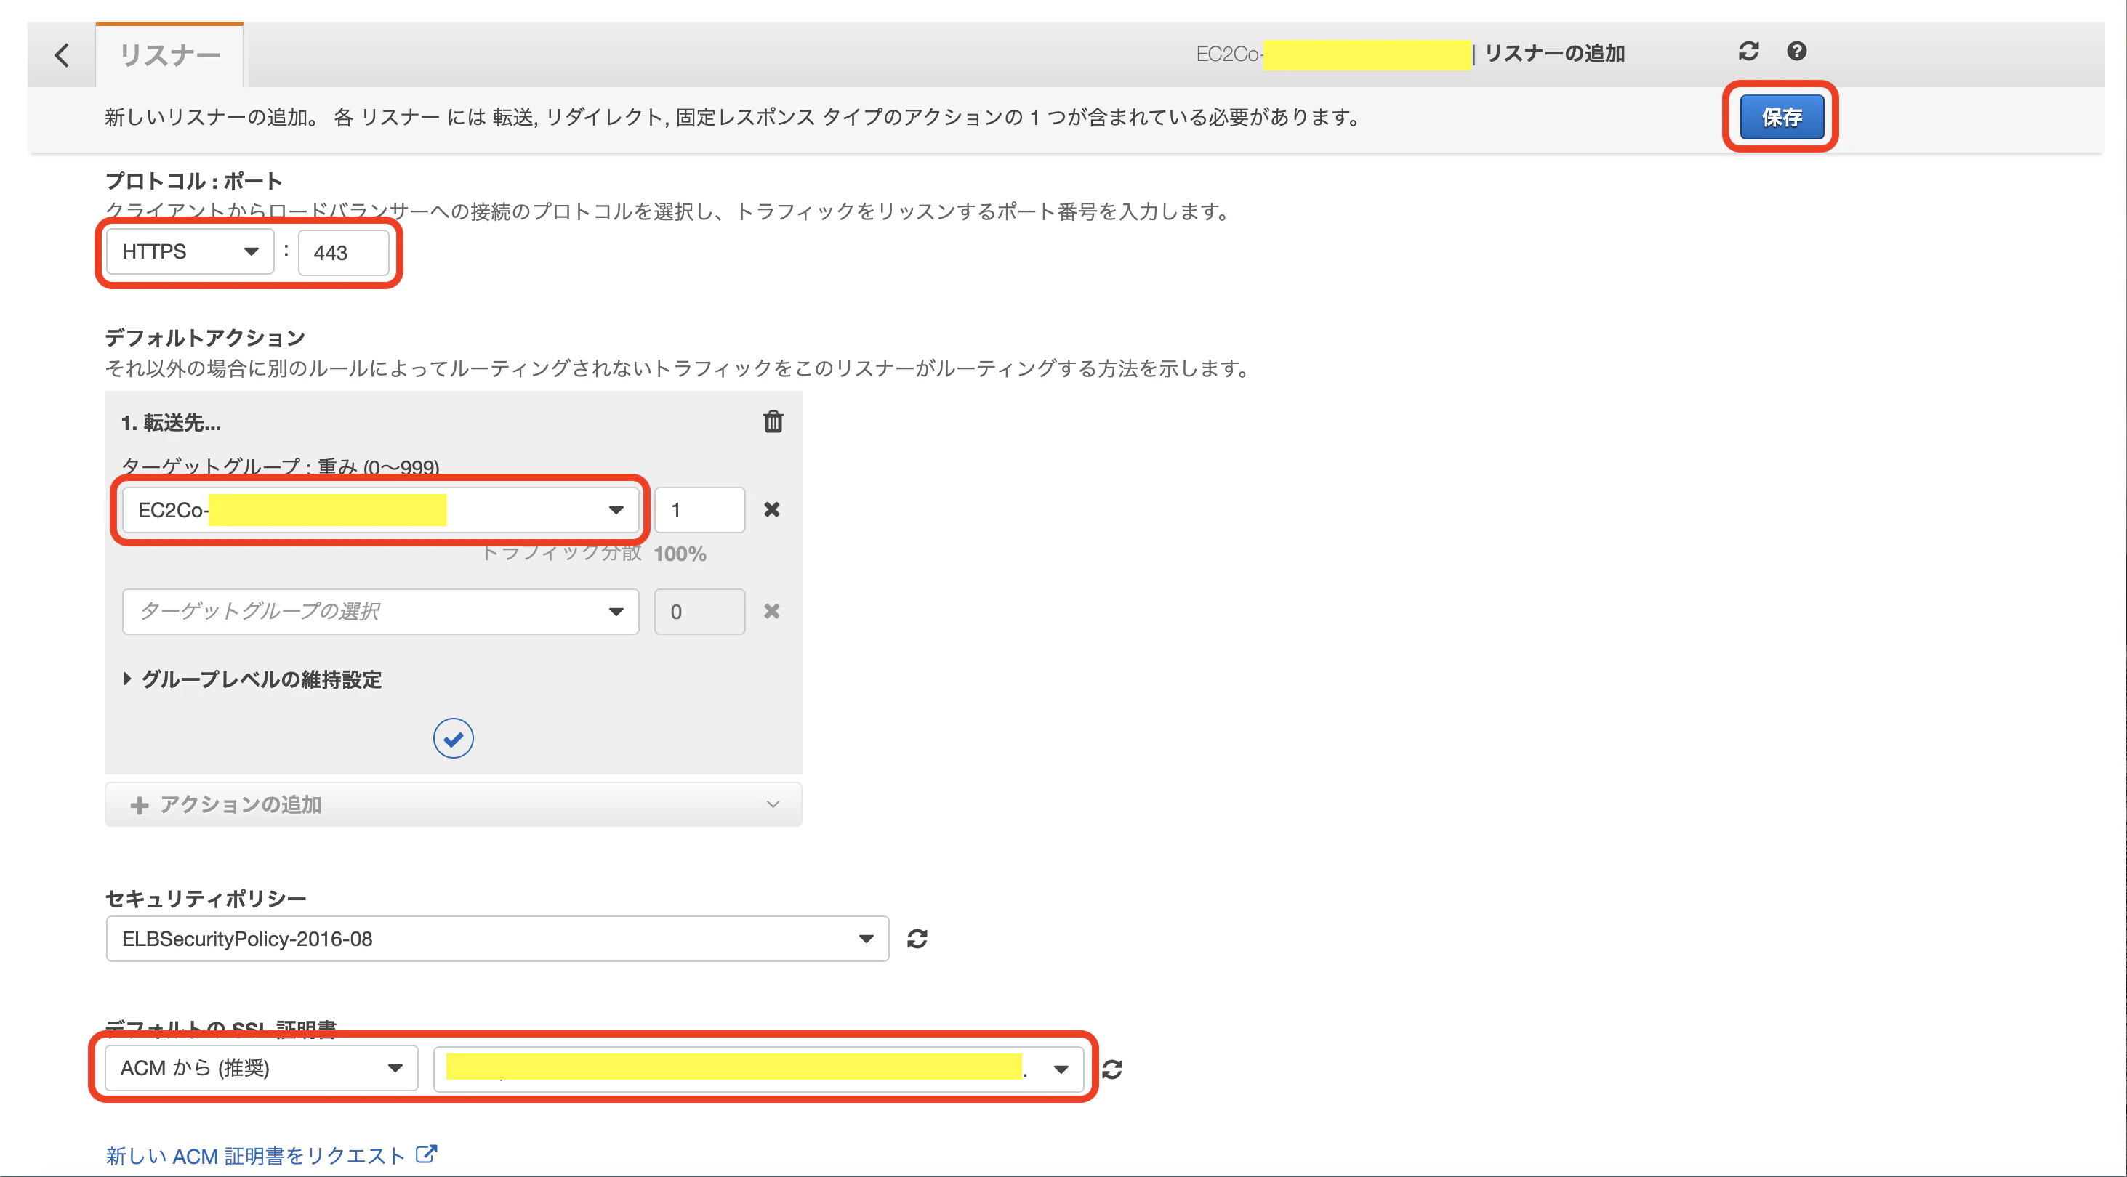The height and width of the screenshot is (1177, 2127).
Task: Click the セキュリティポリシー heading
Action: click(206, 898)
